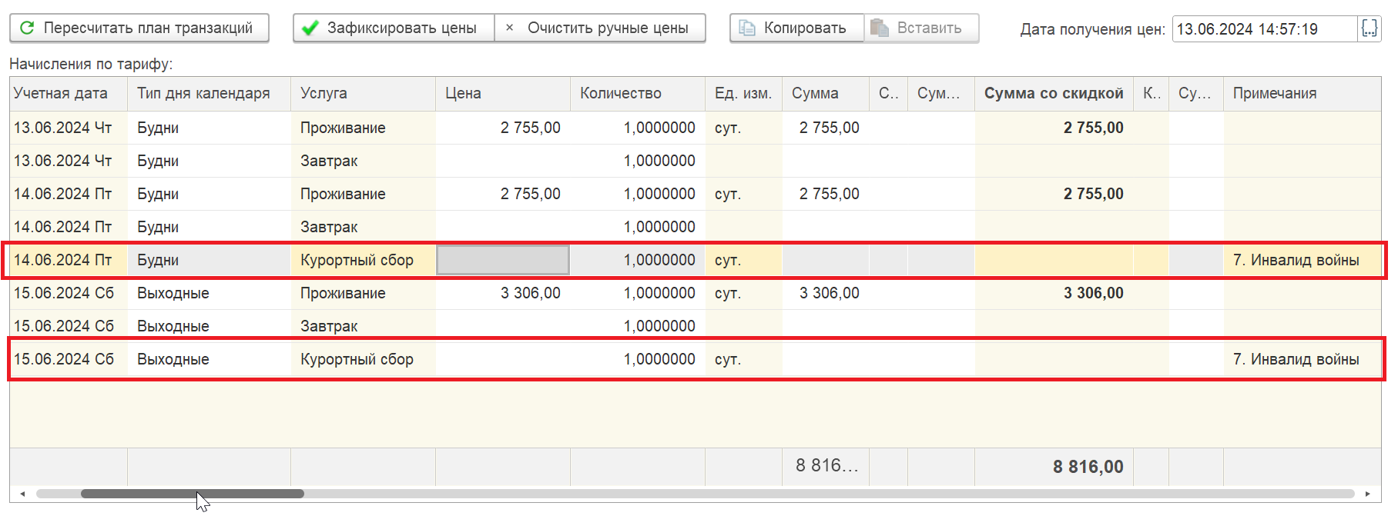The image size is (1398, 516).
Task: Click the truncated Су… column header
Action: 1195,94
